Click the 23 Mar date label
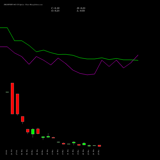The height and width of the screenshot is (160, 160). [x=88, y=152]
